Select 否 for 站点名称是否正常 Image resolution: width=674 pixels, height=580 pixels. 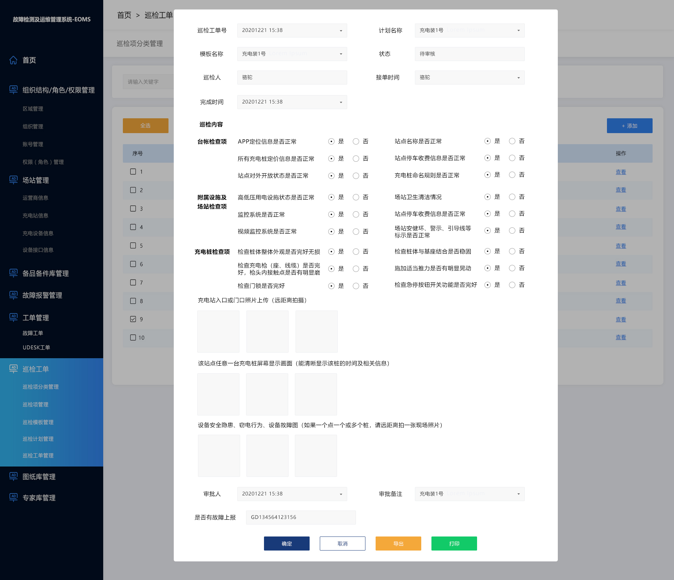coord(512,141)
